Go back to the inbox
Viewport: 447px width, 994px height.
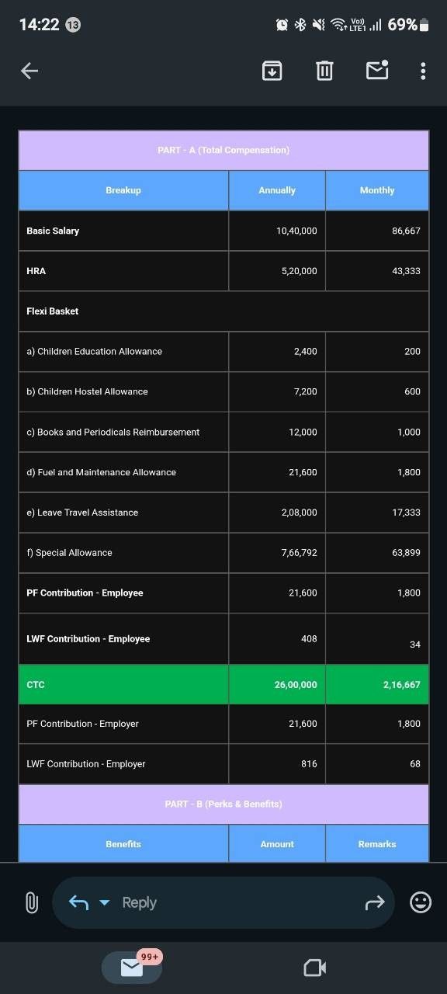[x=29, y=71]
